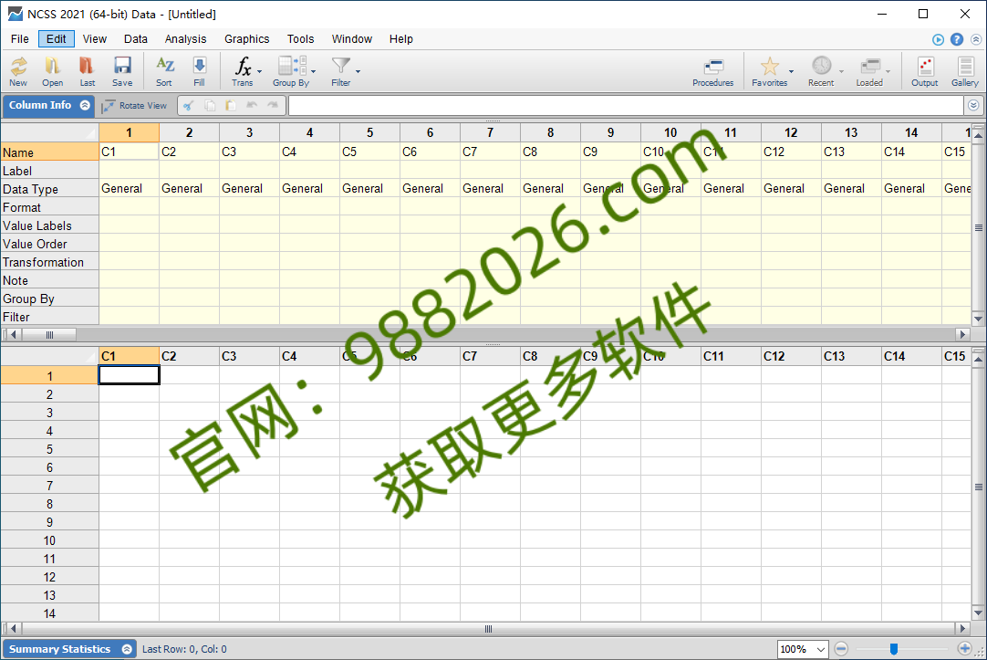
Task: Click the data grid horizontal scrollbar thumb
Action: [488, 629]
